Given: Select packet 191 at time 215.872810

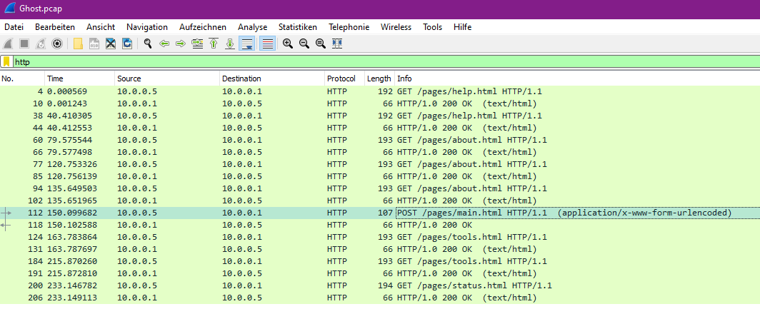Looking at the screenshot, I should coord(380,273).
